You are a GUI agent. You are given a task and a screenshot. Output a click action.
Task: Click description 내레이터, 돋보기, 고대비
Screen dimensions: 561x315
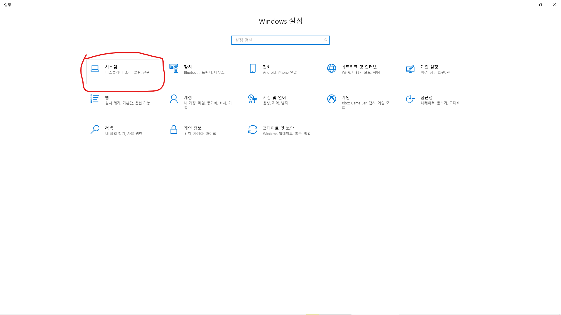[440, 103]
